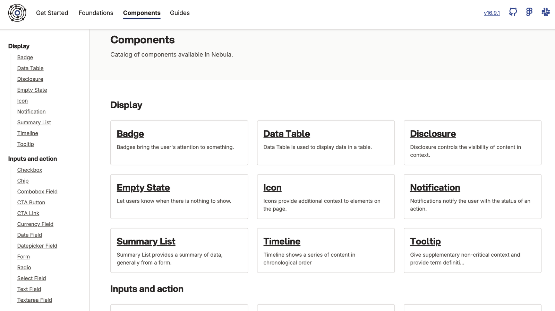This screenshot has height=311, width=555.
Task: Open Data Table in the sidebar
Action: pyautogui.click(x=30, y=68)
